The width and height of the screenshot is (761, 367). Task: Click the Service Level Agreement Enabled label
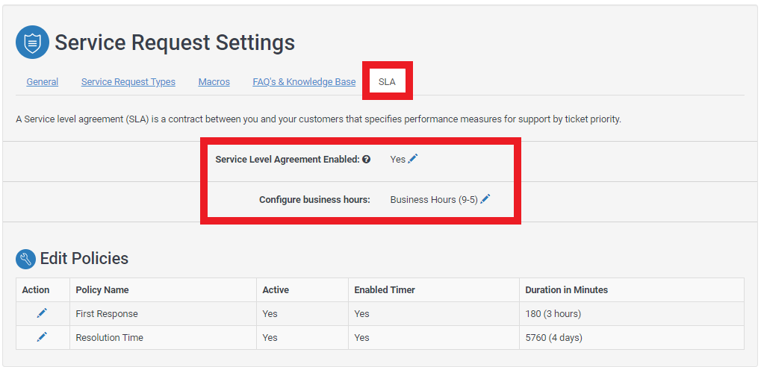click(x=288, y=159)
